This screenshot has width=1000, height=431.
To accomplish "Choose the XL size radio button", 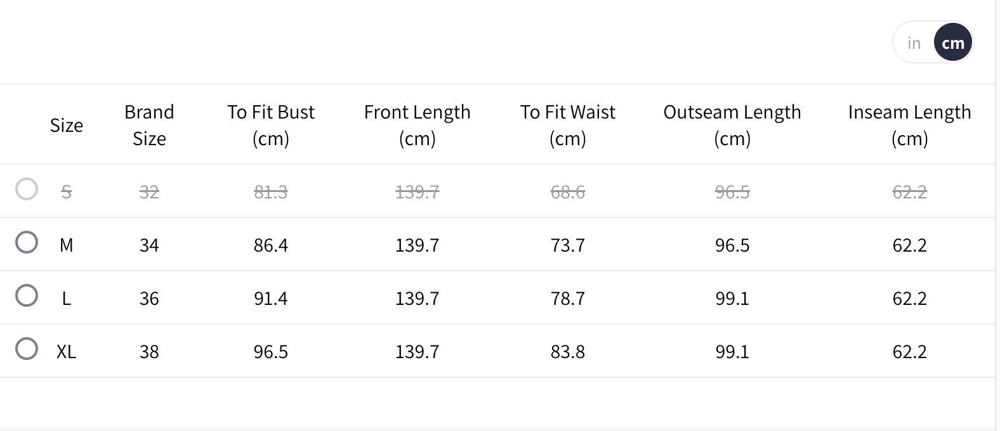I will click(27, 349).
